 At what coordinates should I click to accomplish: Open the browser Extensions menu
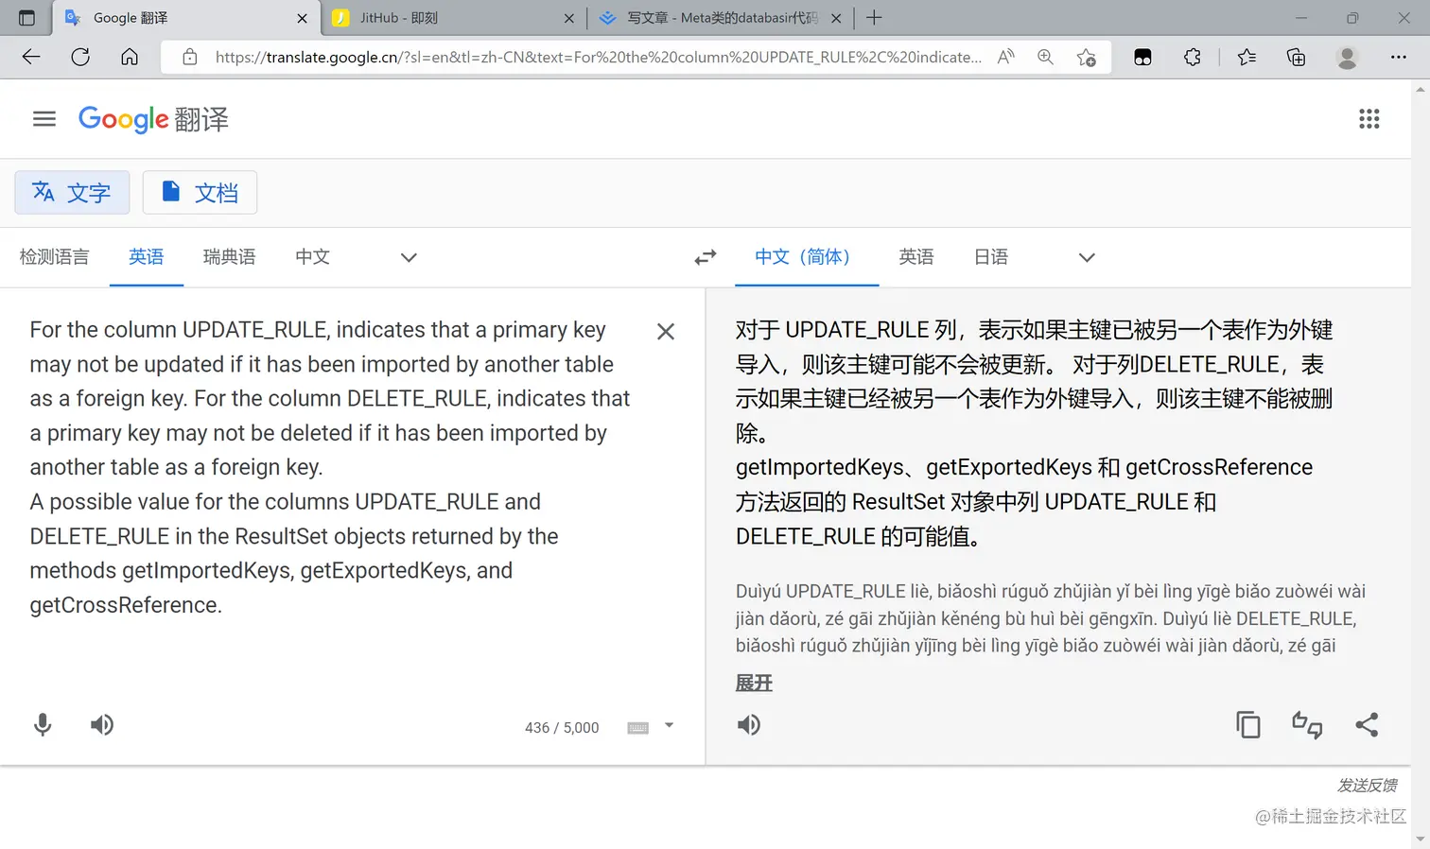[1193, 57]
